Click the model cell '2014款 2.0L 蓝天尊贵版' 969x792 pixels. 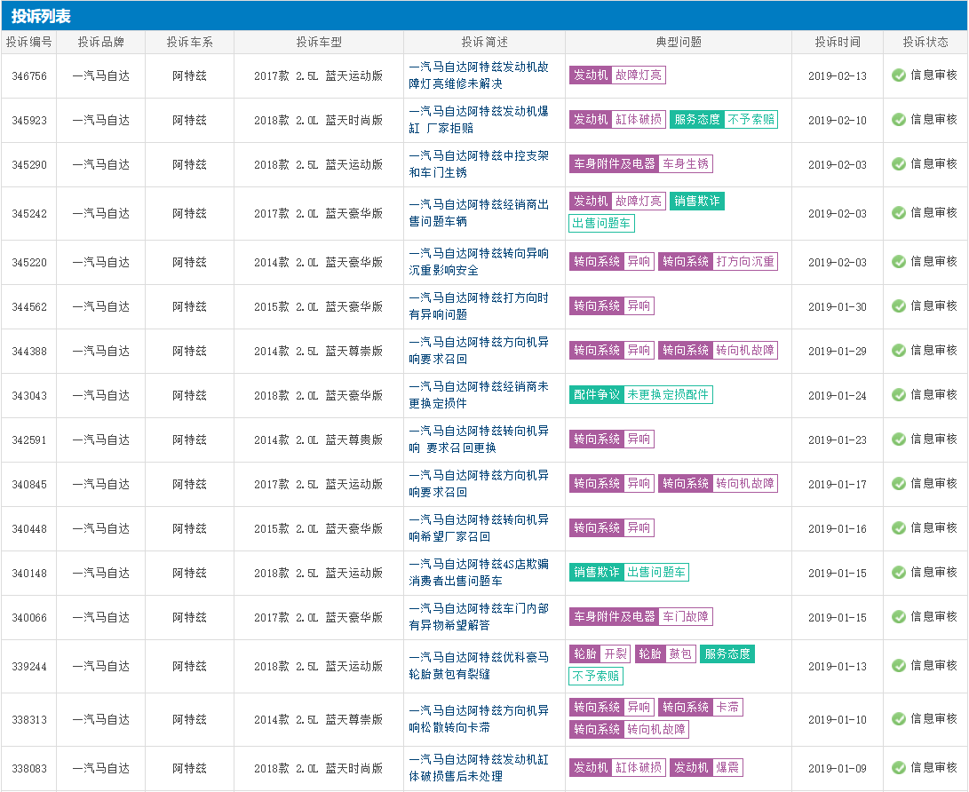pyautogui.click(x=318, y=440)
